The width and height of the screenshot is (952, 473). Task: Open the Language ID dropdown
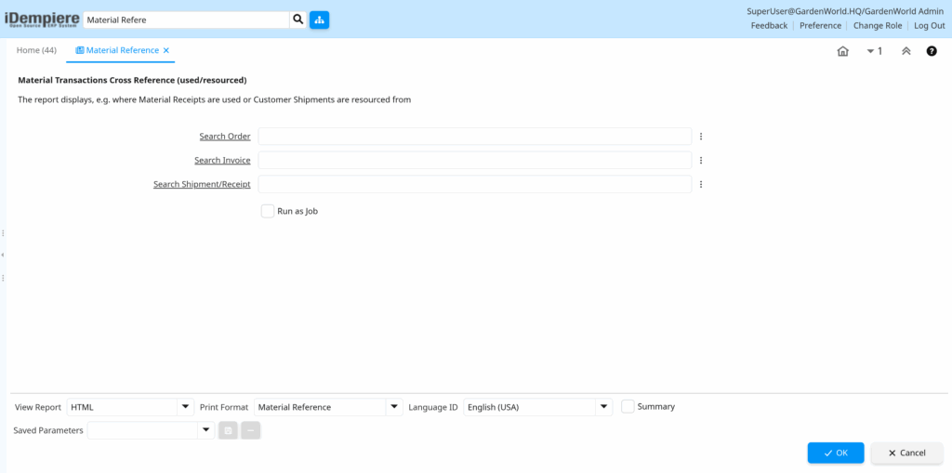tap(604, 407)
